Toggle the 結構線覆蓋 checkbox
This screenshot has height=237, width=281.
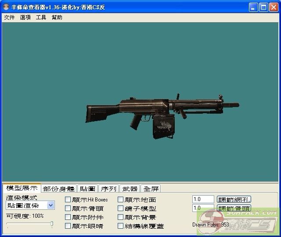(121, 226)
